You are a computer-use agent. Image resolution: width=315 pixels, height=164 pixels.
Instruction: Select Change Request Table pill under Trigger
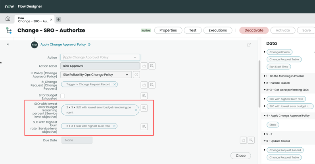(x=284, y=59)
